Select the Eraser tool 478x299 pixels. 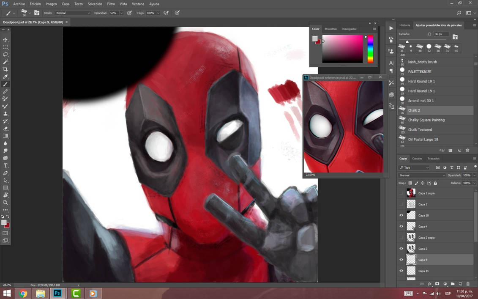(x=5, y=129)
